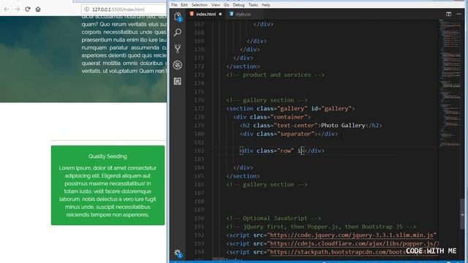Click the 'product and services' comment

pyautogui.click(x=275, y=75)
